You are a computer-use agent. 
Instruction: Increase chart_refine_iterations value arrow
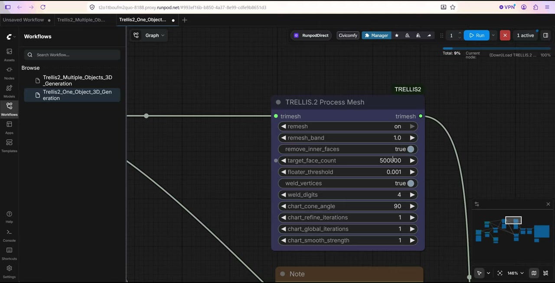point(412,218)
